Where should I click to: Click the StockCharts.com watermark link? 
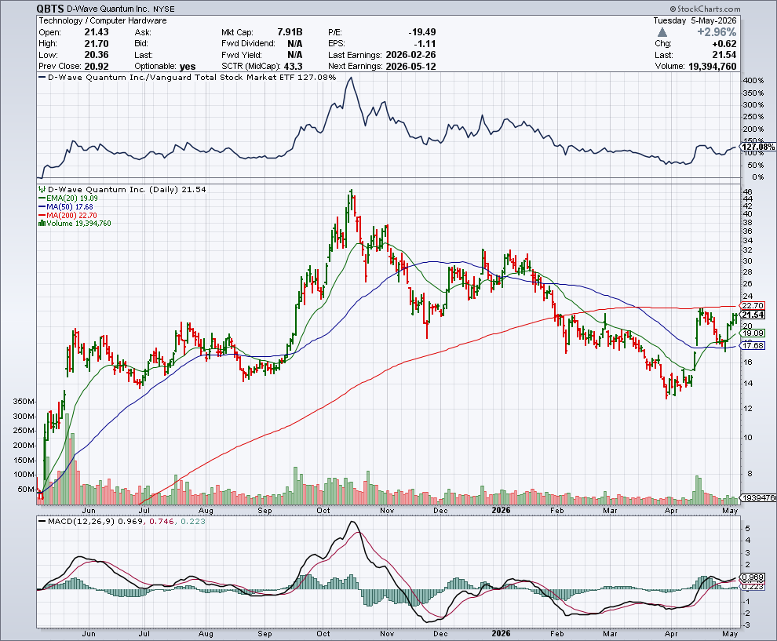[705, 9]
